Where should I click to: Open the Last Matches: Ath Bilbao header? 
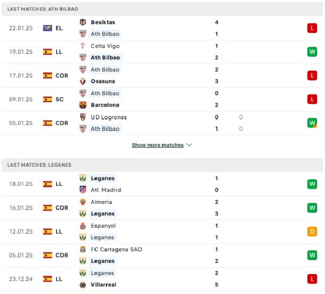pos(162,9)
